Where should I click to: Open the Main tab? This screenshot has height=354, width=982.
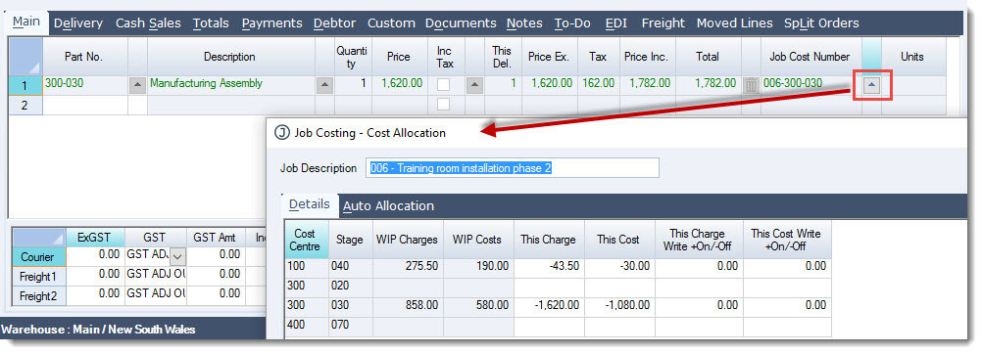(x=26, y=22)
